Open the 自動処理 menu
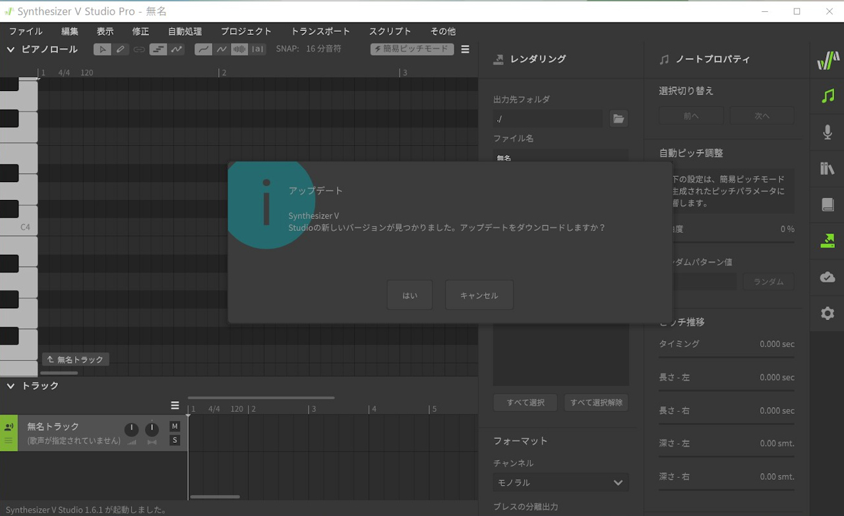Viewport: 844px width, 516px height. coord(185,31)
